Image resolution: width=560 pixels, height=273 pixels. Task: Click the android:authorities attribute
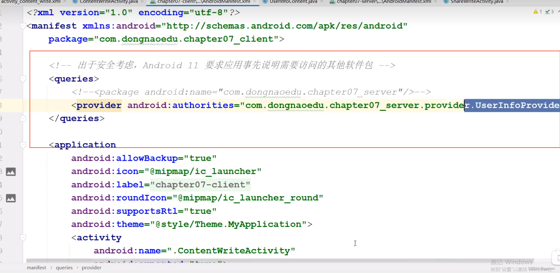coord(181,105)
